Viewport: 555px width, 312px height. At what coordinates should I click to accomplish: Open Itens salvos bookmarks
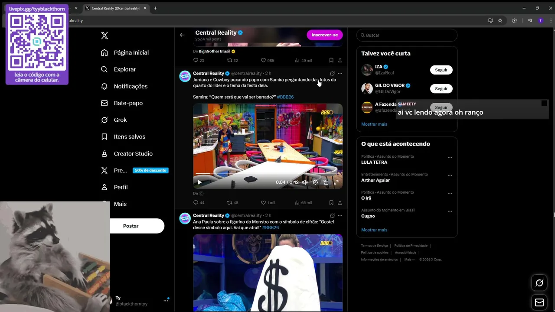123,136
